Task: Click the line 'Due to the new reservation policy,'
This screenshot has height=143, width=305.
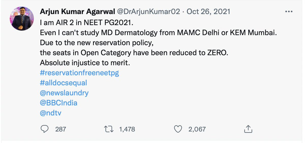Action: point(97,43)
